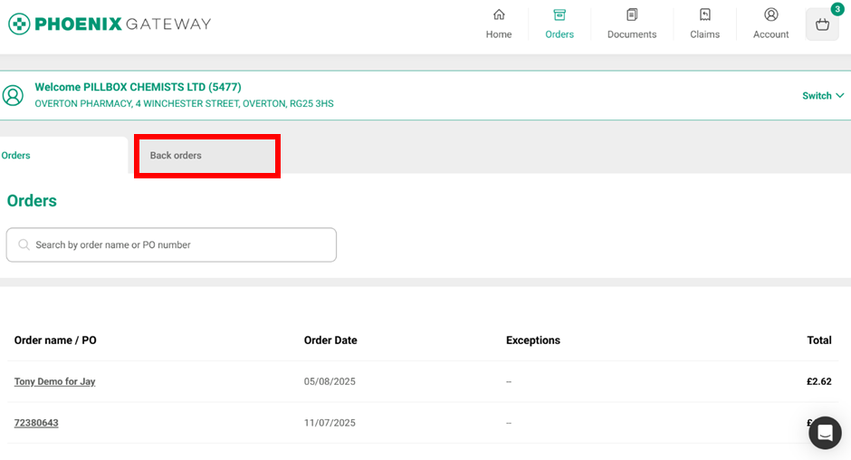Open the shopping basket with 3 items
The image size is (851, 460).
coord(822,24)
